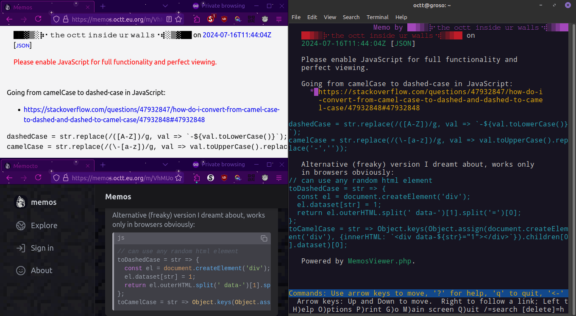This screenshot has height=316, width=576.
Task: Open About in memos sidebar
Action: 34,271
